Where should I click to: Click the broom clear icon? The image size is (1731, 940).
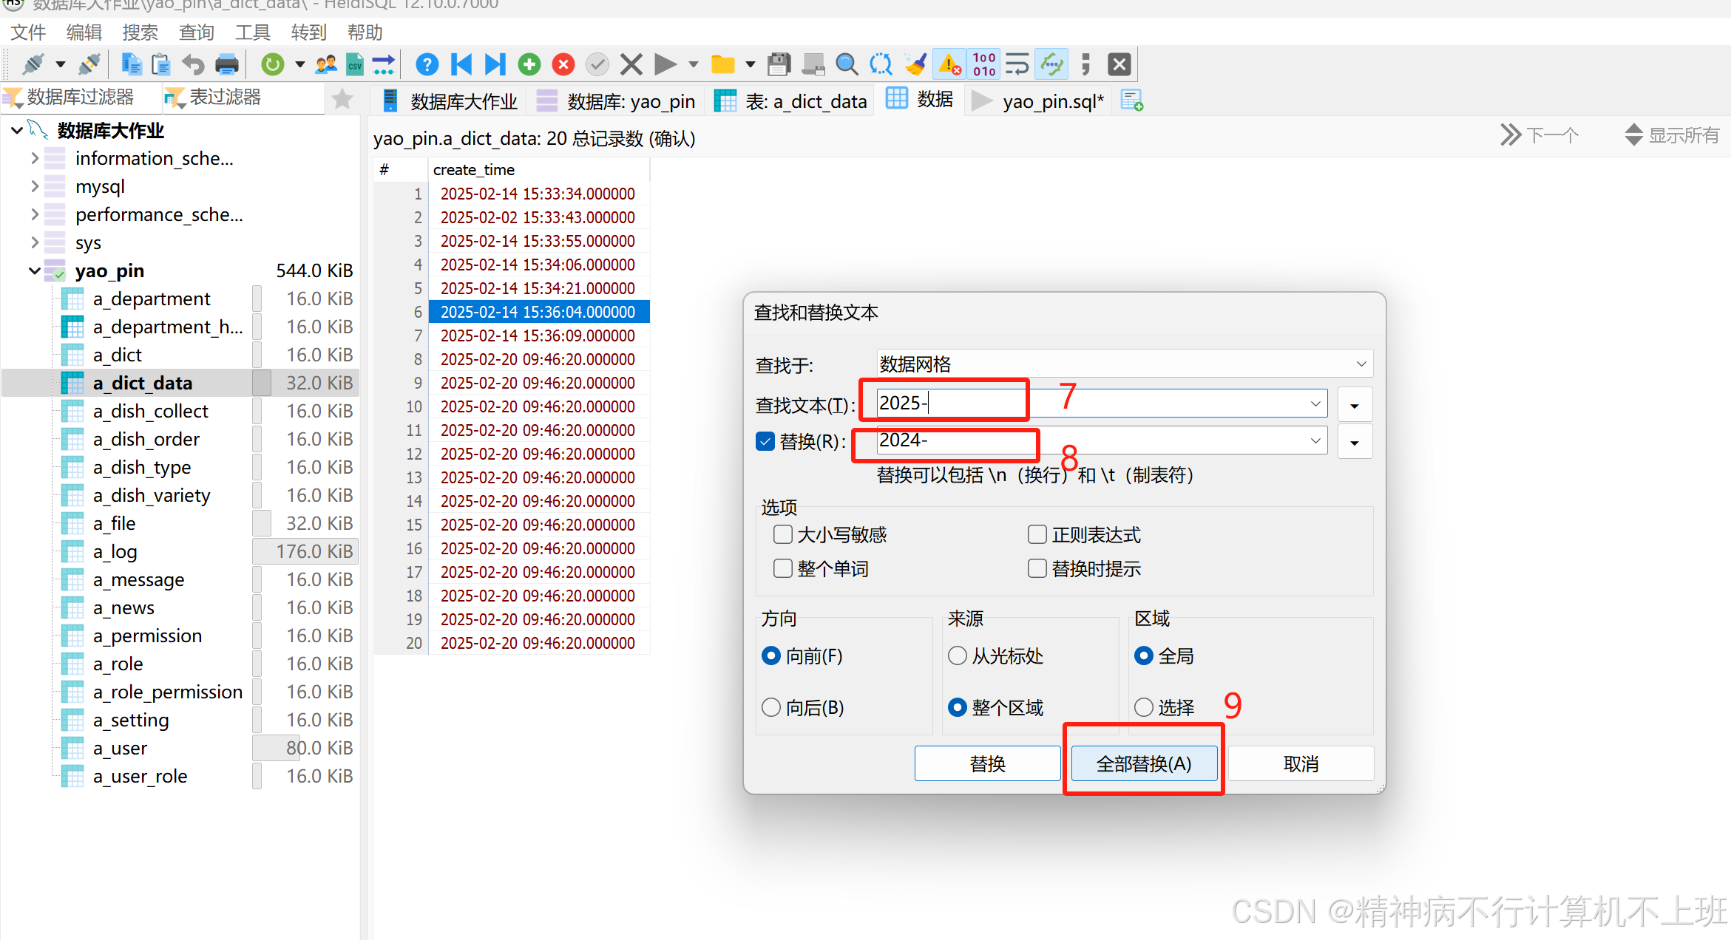[x=915, y=65]
